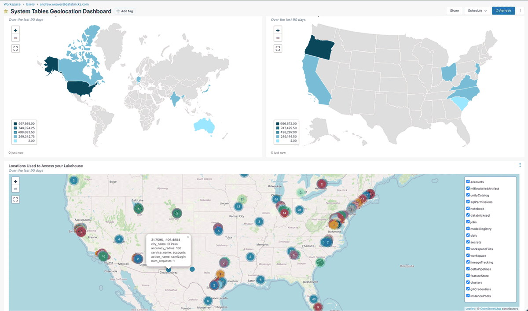Image resolution: width=528 pixels, height=311 pixels.
Task: Uncheck the unityCatalog layer
Action: 468,195
